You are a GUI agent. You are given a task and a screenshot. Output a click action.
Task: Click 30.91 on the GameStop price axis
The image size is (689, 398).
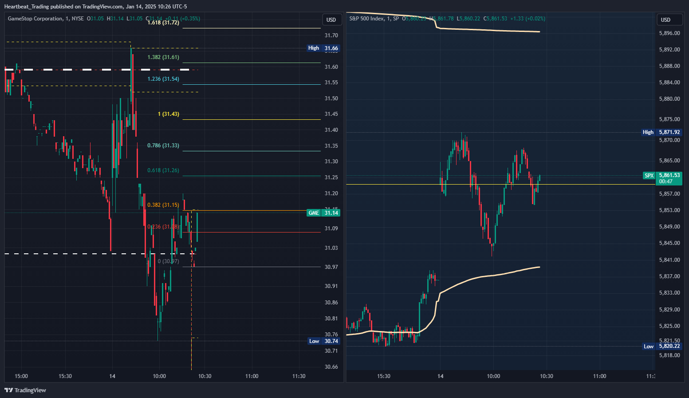click(331, 286)
